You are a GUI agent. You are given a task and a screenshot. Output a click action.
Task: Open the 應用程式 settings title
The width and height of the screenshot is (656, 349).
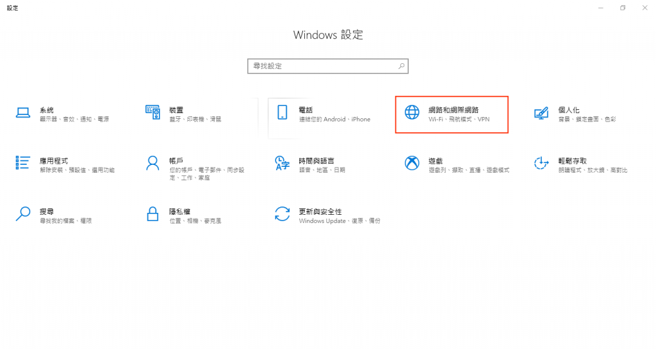[x=54, y=160]
